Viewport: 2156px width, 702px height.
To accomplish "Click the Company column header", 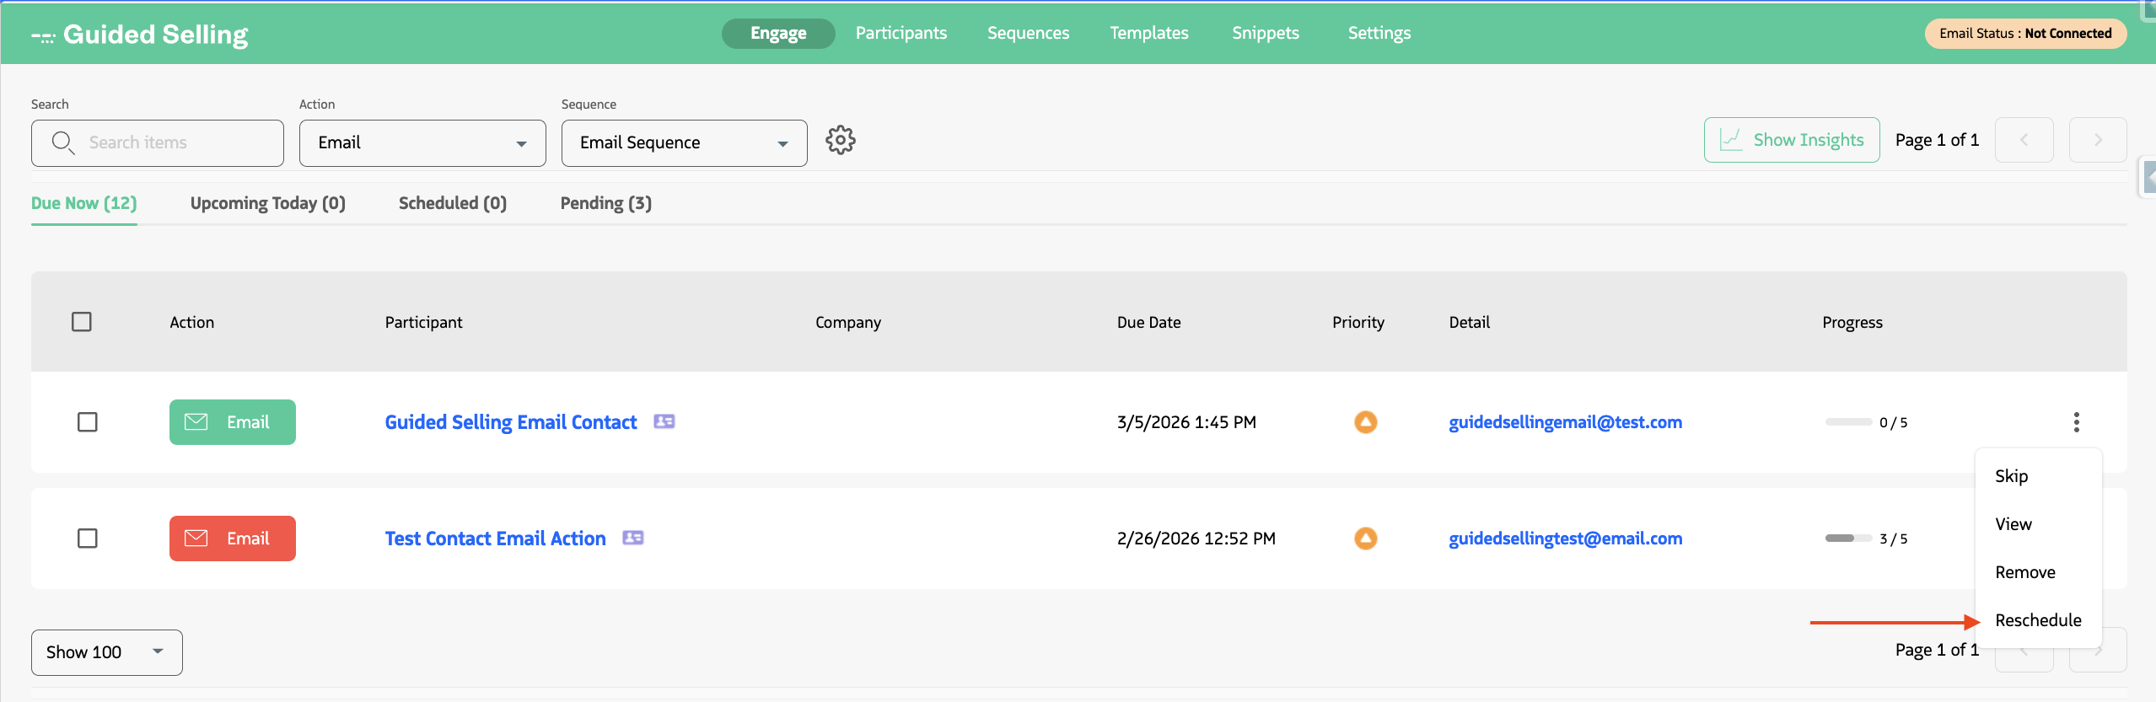I will [x=847, y=322].
